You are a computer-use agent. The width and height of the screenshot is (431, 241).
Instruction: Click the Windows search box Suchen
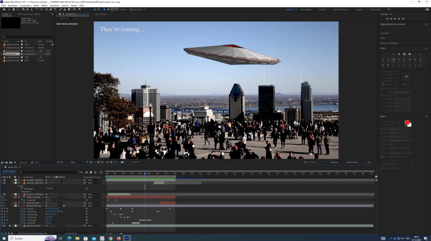pyautogui.click(x=25, y=238)
